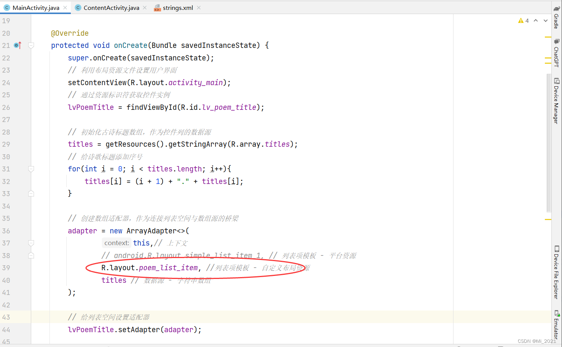
Task: Open the ChatGPT tool window
Action: 557,53
